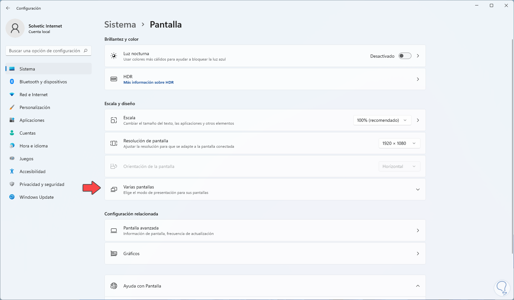Image resolution: width=514 pixels, height=300 pixels.
Task: Click the Solvetic Internet user avatar
Action: click(x=15, y=28)
